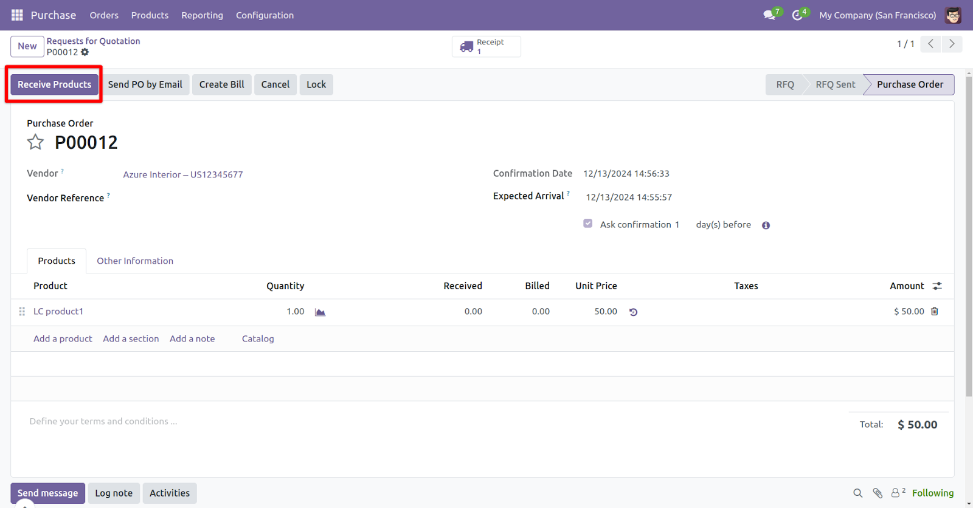Search messages with magnifier icon
The width and height of the screenshot is (973, 508).
[x=857, y=493]
